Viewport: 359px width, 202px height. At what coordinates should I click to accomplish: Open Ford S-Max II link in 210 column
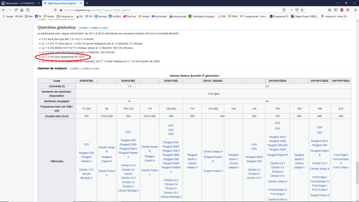click(341, 167)
